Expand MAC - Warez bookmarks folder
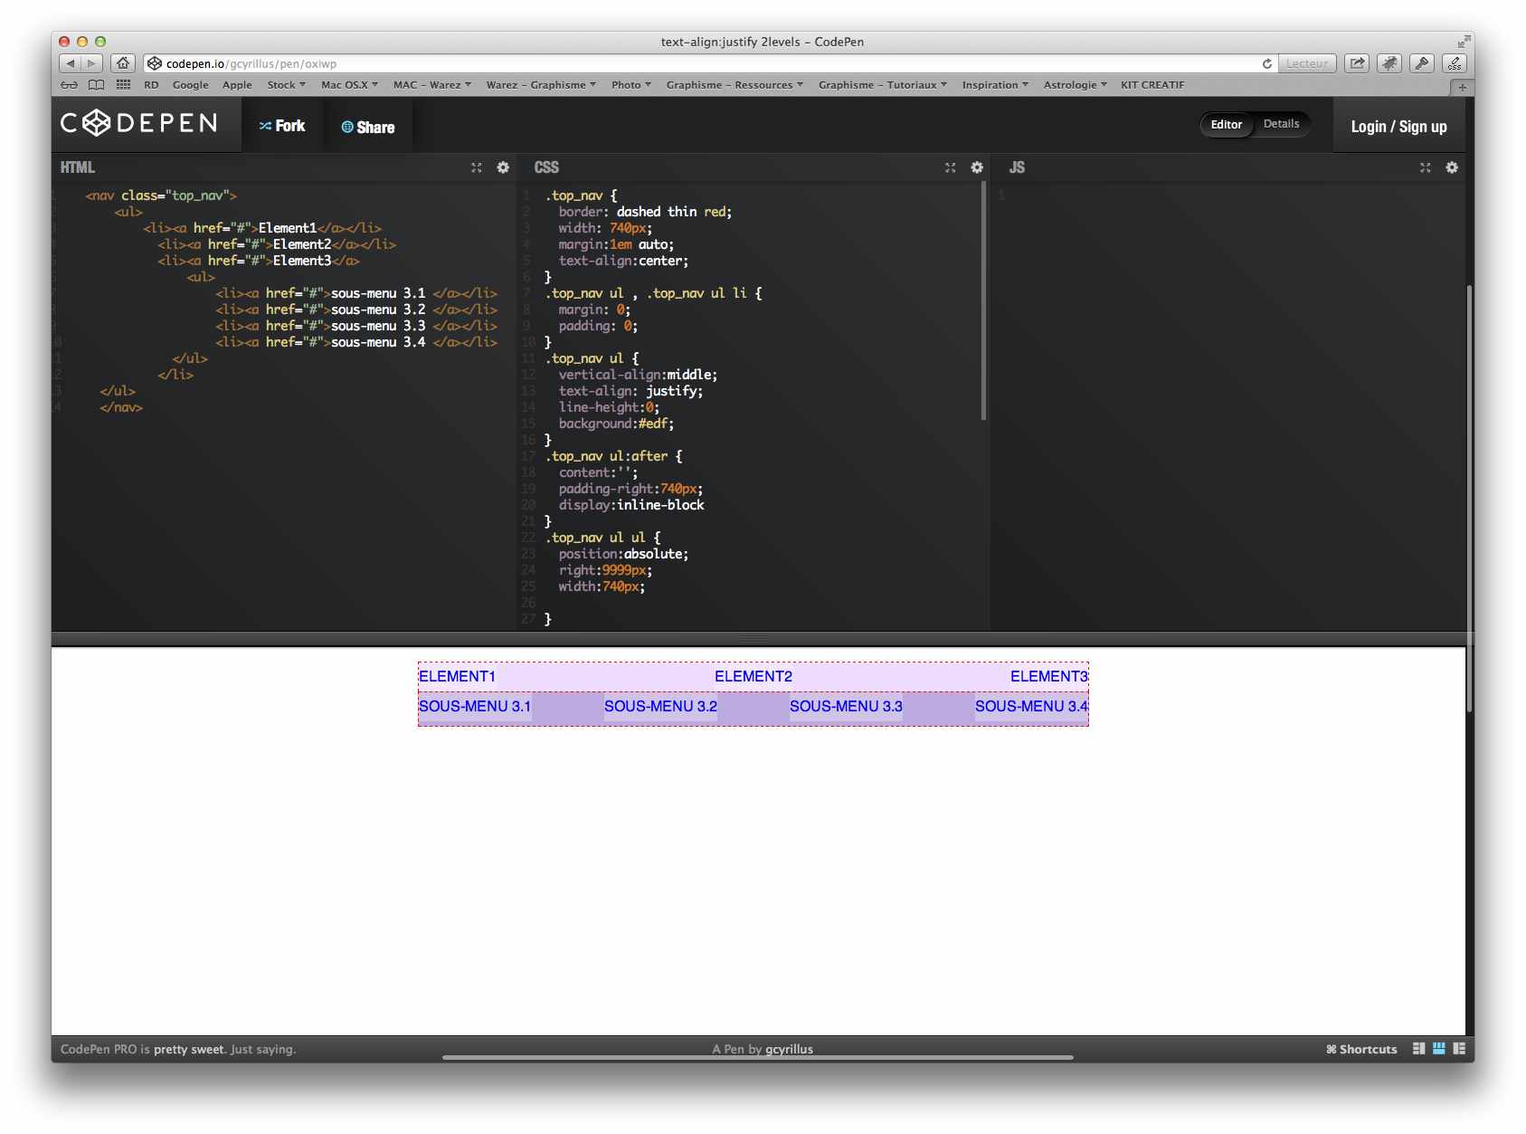The width and height of the screenshot is (1526, 1134). [432, 85]
